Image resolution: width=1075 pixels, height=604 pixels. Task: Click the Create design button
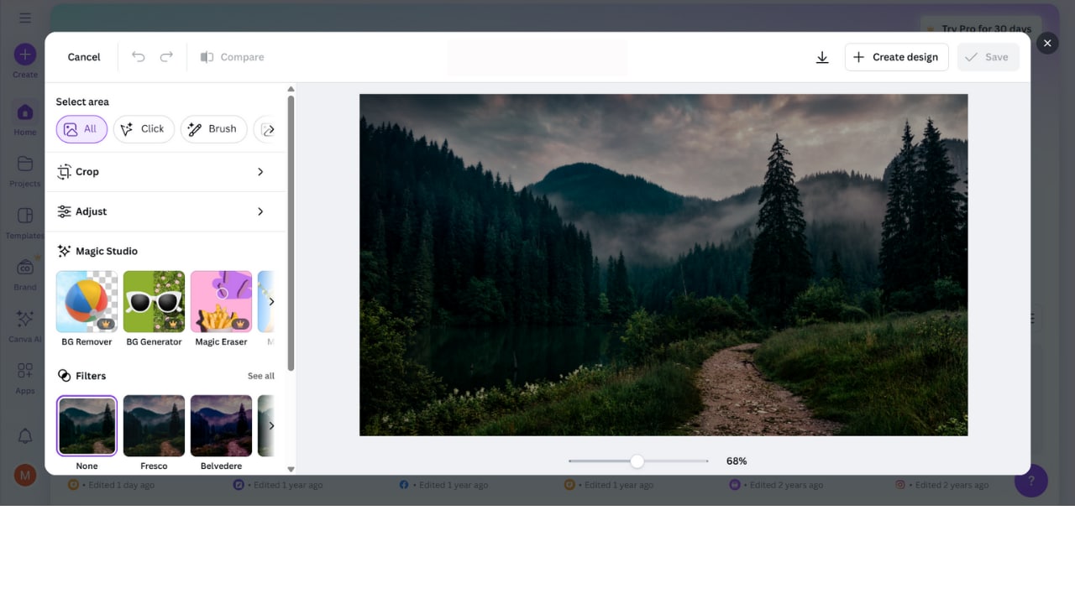(896, 57)
